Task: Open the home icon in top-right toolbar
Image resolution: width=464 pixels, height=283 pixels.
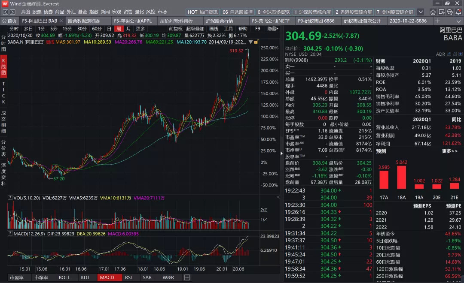Action: click(433, 12)
